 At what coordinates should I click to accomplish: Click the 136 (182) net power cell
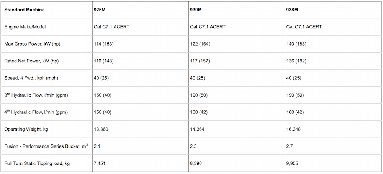(296, 61)
